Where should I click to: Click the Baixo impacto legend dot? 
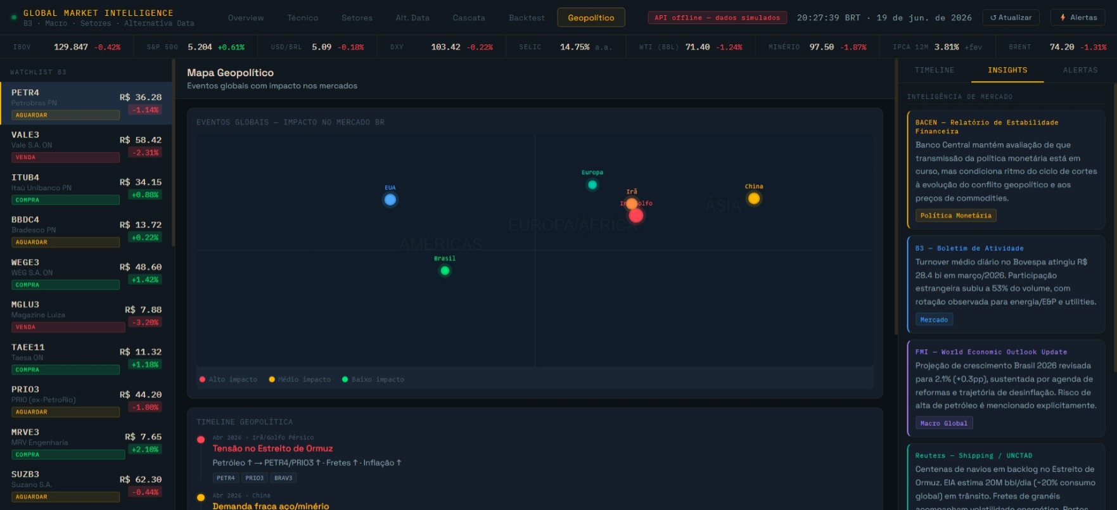(x=345, y=379)
